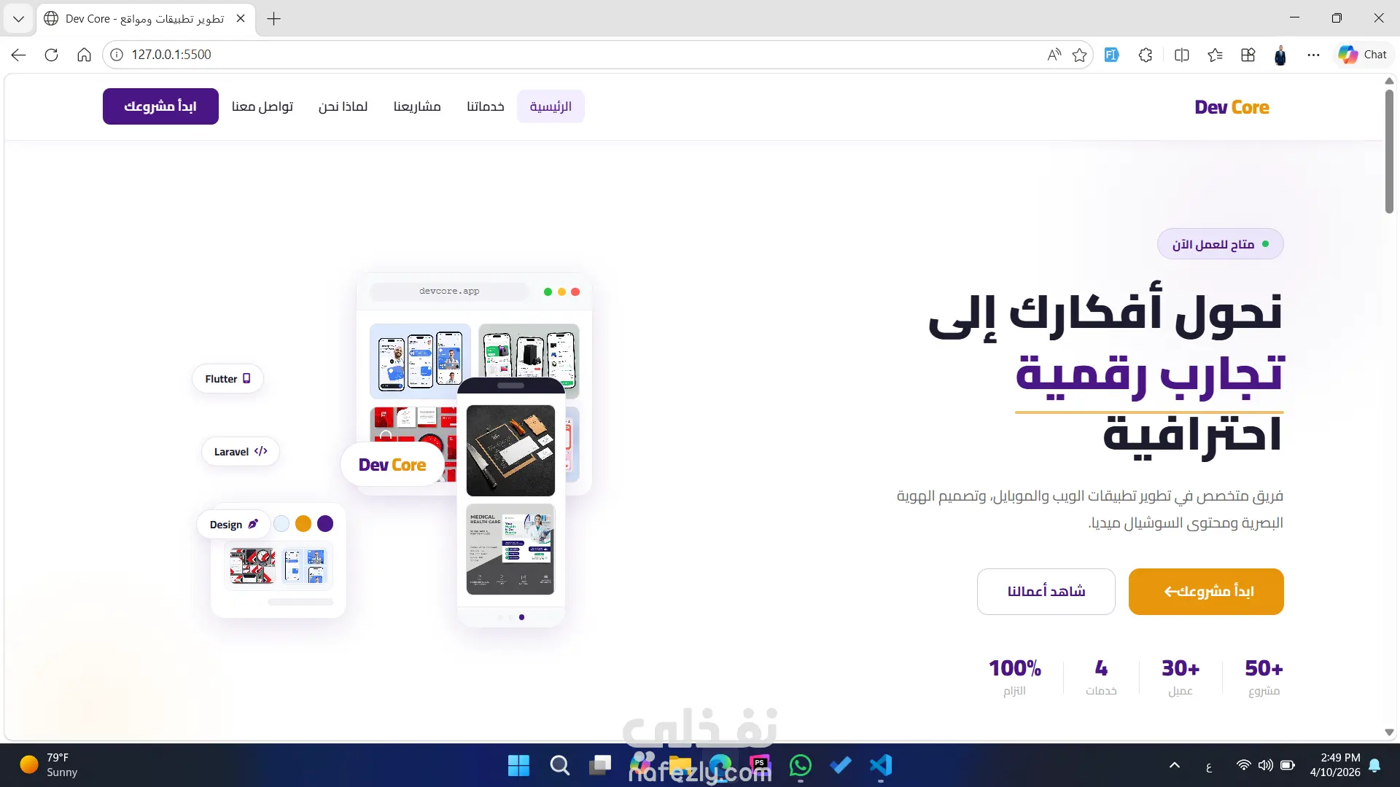The height and width of the screenshot is (787, 1400).
Task: Click the active phone carousel dot
Action: pos(521,617)
